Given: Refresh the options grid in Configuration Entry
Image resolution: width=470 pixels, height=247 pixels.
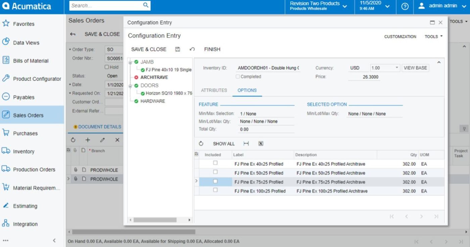Looking at the screenshot, I should click(x=201, y=143).
